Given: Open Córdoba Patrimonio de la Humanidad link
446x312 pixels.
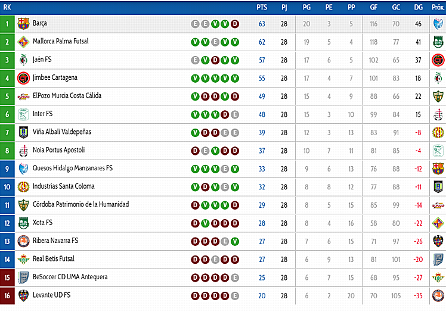Looking at the screenshot, I should coord(80,204).
